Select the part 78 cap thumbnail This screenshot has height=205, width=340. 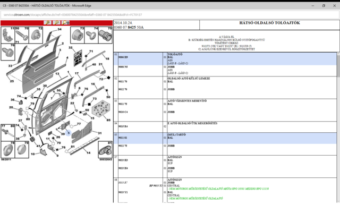[x=8, y=150]
